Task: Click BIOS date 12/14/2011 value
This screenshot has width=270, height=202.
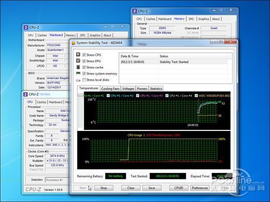Action: 58,87
